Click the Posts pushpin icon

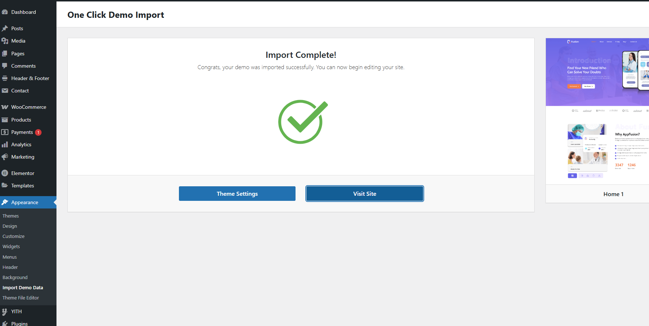(x=5, y=28)
